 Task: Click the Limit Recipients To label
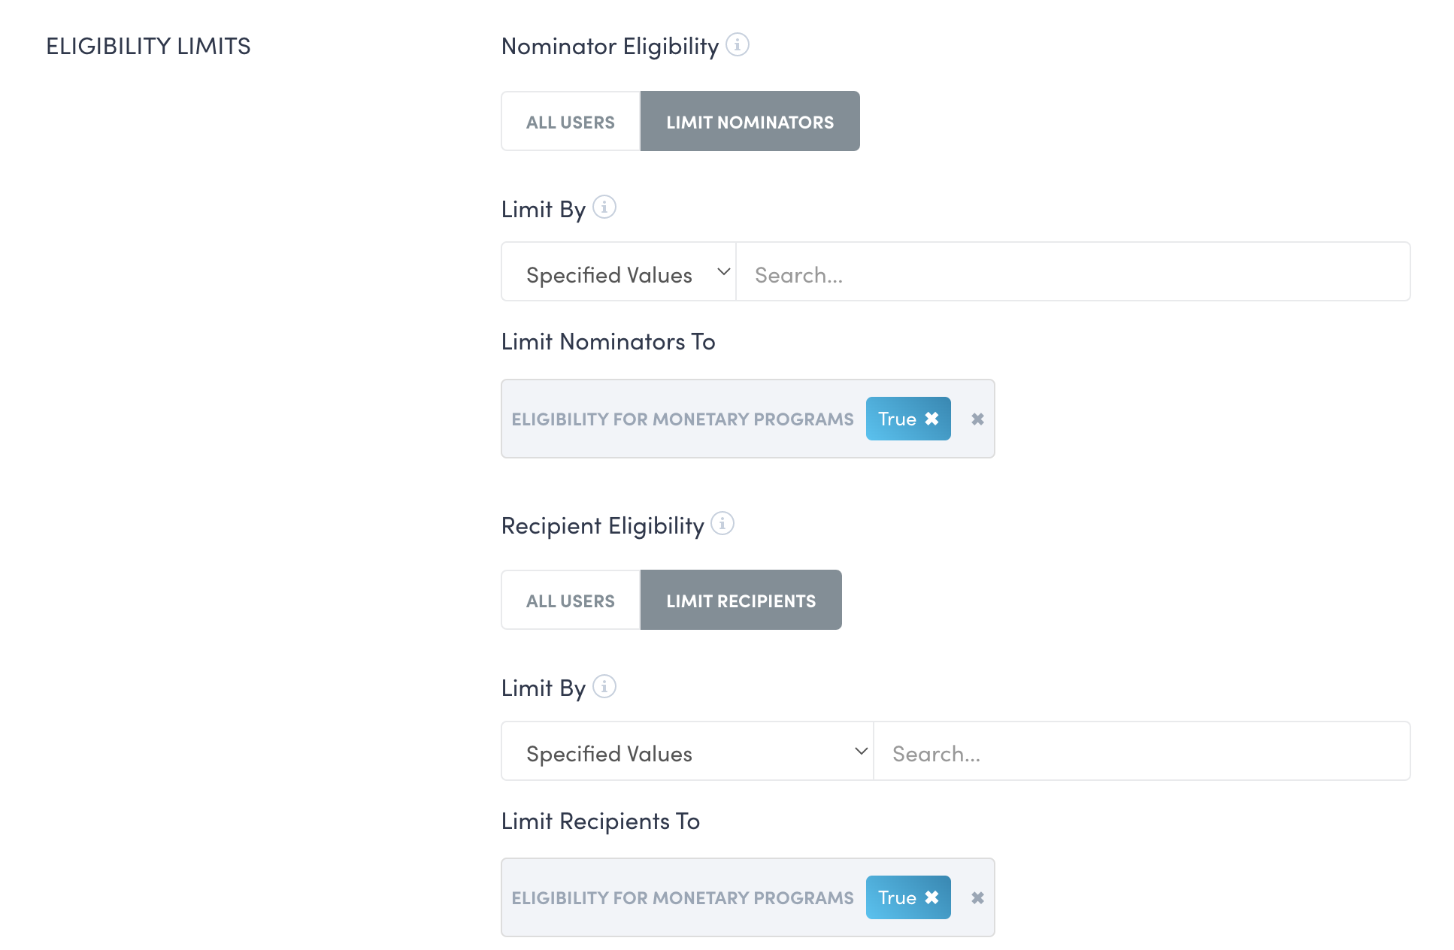coord(601,821)
